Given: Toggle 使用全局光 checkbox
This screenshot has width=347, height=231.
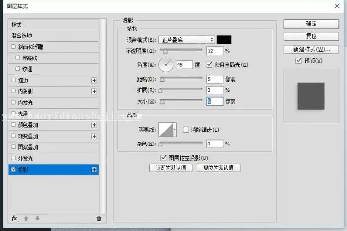Looking at the screenshot, I should point(209,64).
